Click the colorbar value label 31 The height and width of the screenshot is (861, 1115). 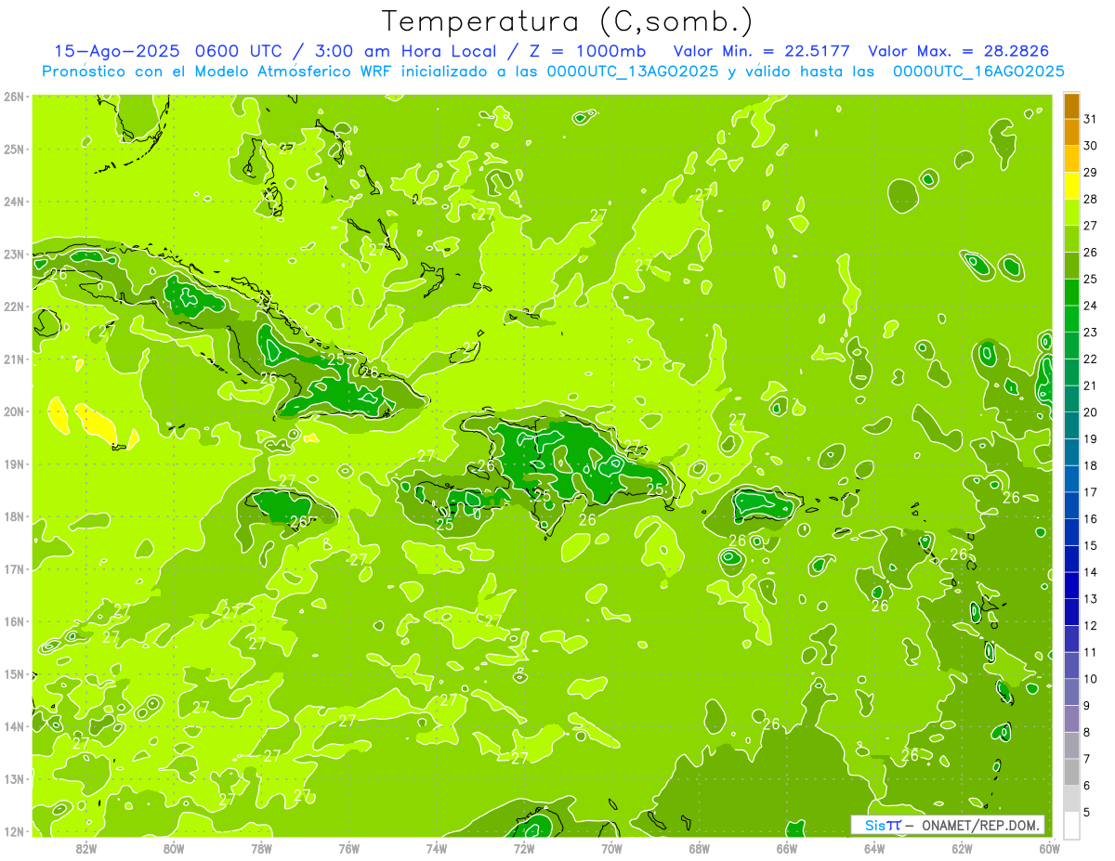coord(1091,119)
